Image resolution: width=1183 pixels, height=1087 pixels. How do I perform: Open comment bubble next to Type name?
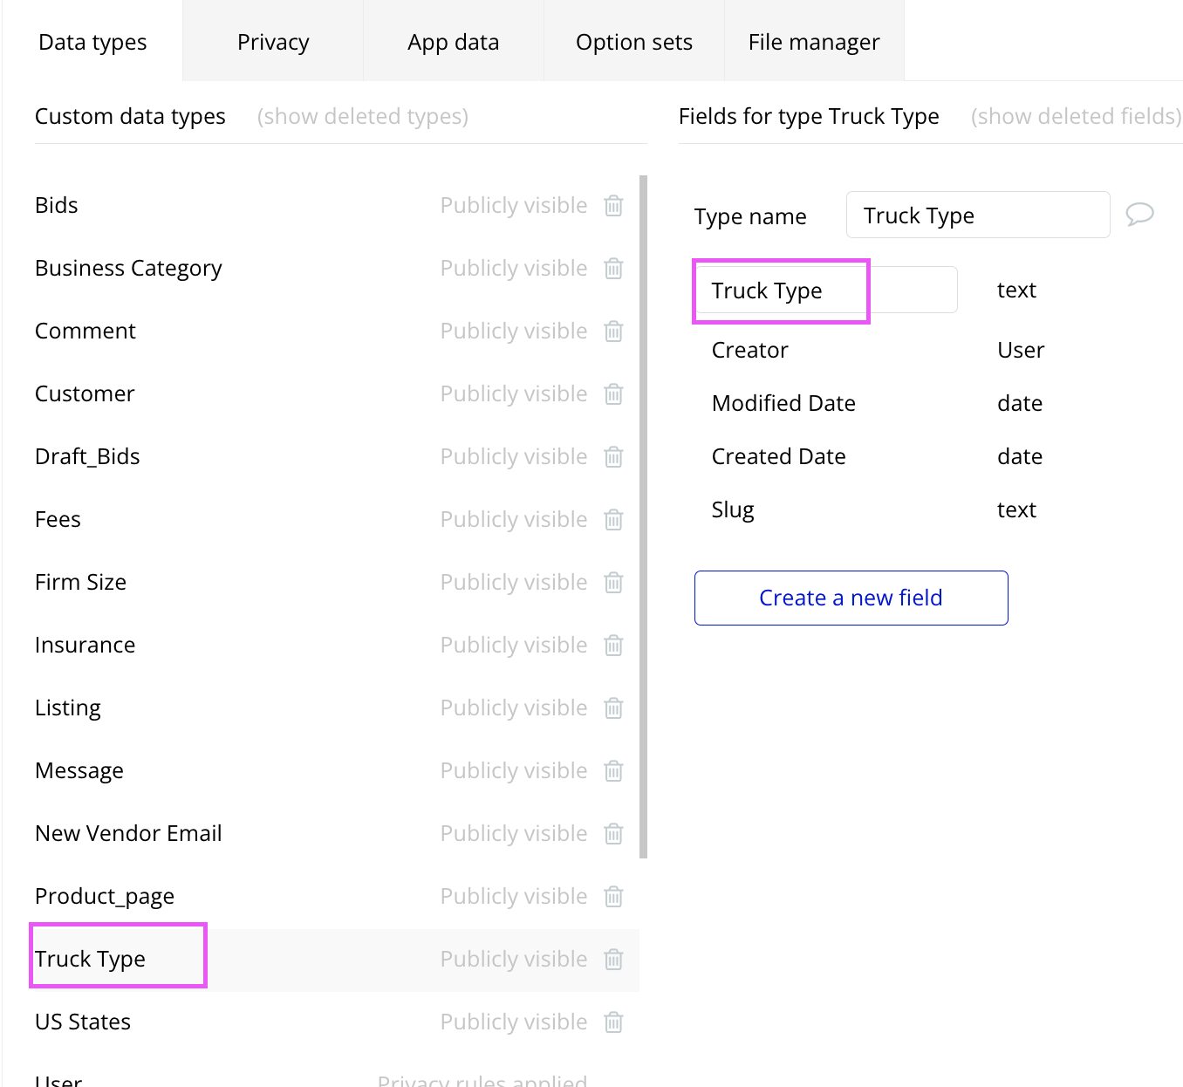click(1139, 215)
